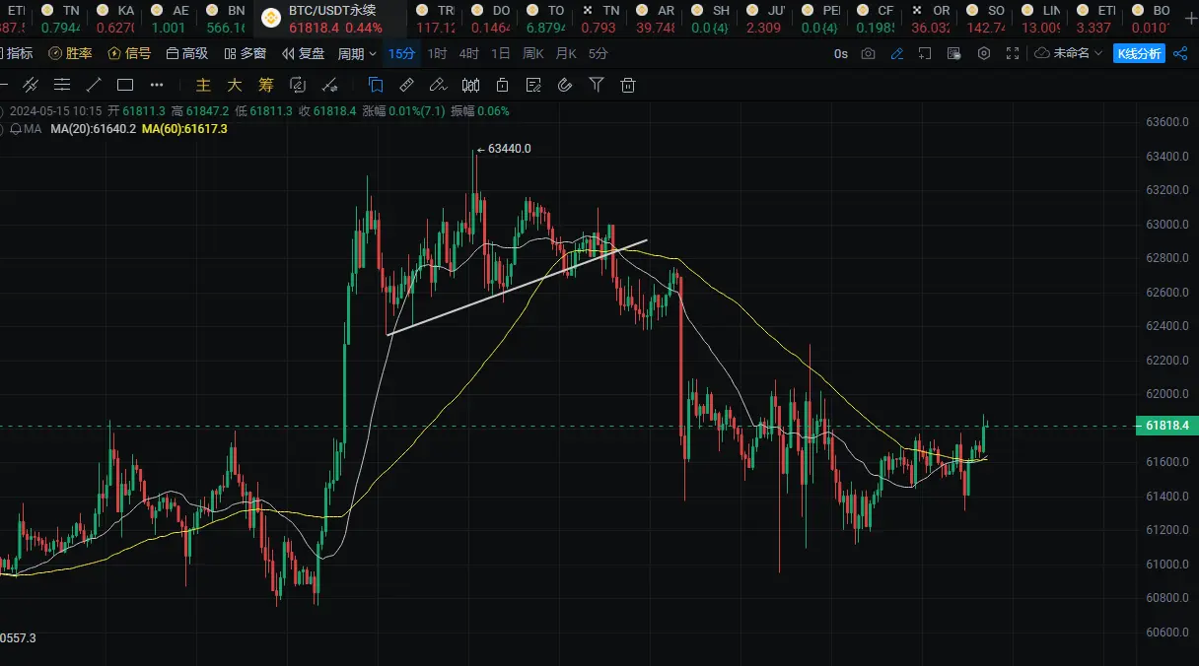
Task: Open the 胜率 win-rate menu
Action: click(70, 53)
